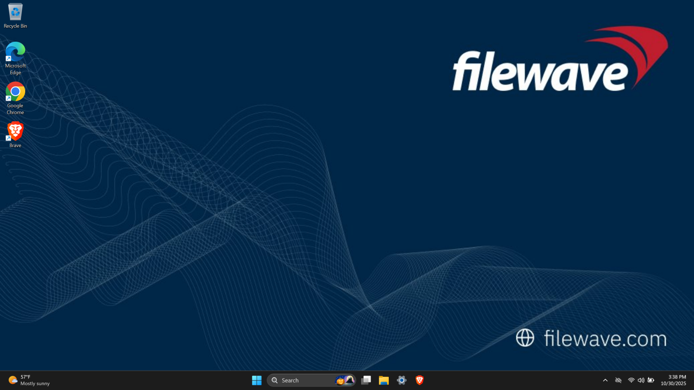Adjust the system volume control
694x390 pixels.
(642, 380)
